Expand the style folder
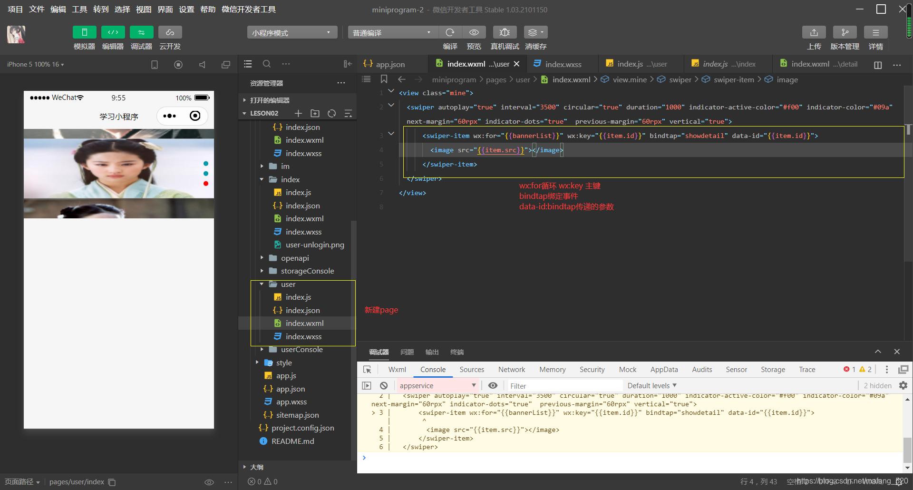Image resolution: width=913 pixels, height=490 pixels. click(x=257, y=363)
